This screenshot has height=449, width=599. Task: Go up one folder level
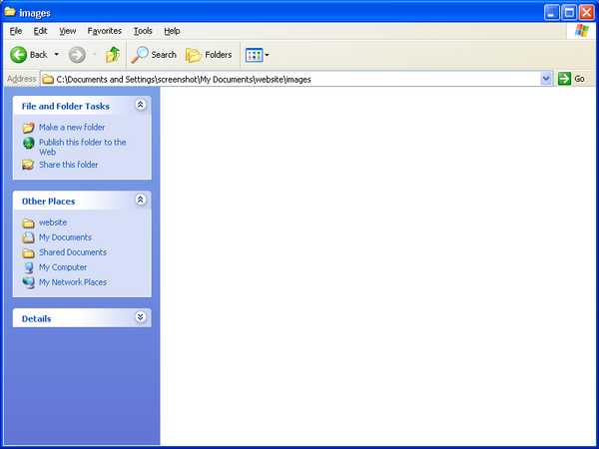pos(112,55)
